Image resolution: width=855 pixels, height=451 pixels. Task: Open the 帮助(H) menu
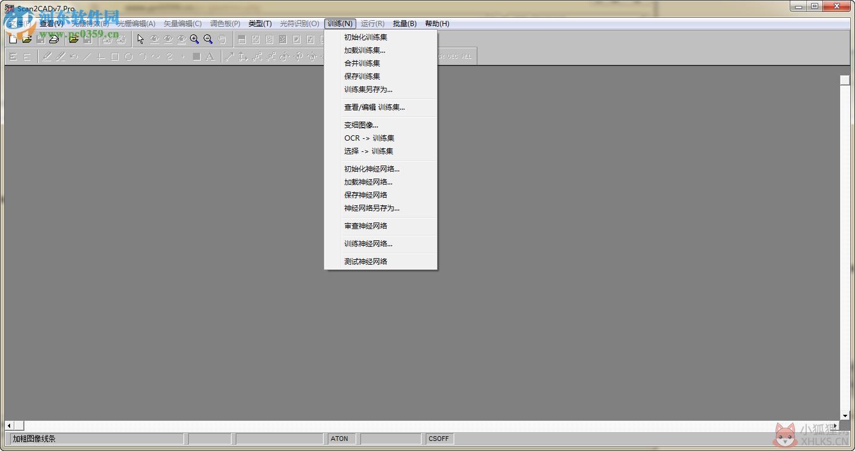437,24
